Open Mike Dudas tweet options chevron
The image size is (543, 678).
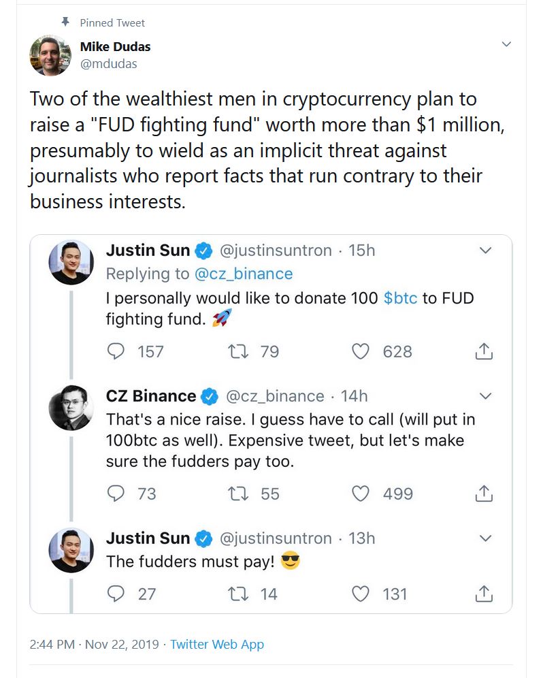coord(506,44)
